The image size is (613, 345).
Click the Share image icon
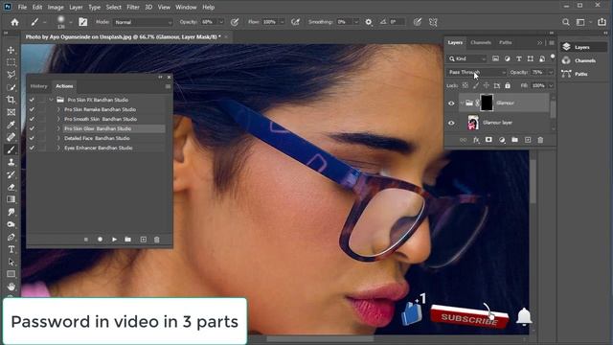tap(602, 22)
